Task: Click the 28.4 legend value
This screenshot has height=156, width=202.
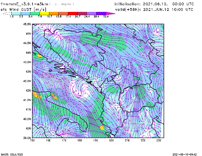Action: (x=96, y=16)
